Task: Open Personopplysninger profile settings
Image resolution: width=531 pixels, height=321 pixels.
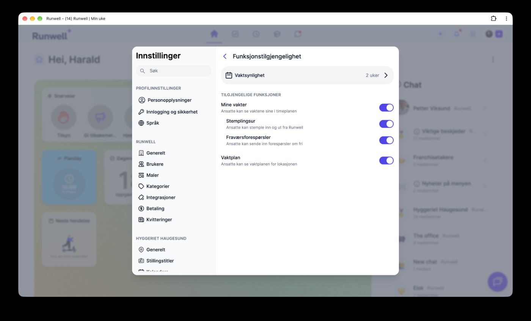Action: point(165,100)
